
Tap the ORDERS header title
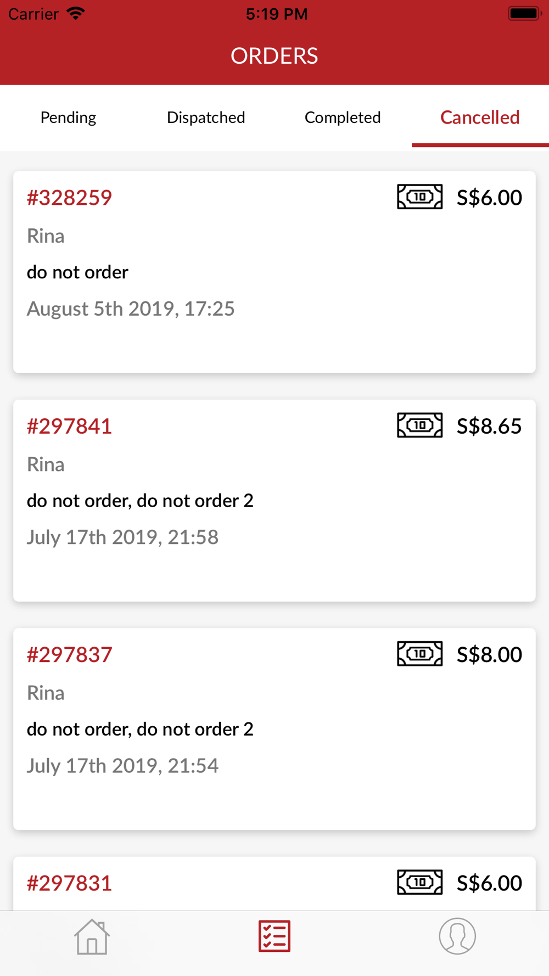[x=274, y=56]
